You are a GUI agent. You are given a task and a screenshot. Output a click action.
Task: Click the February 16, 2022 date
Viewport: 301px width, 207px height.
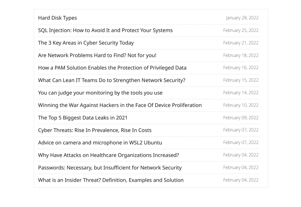pyautogui.click(x=241, y=68)
